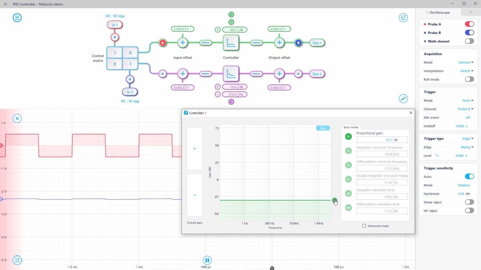481x270 pixels.
Task: Close the oscilloscope view with X icon
Action: pyautogui.click(x=17, y=118)
